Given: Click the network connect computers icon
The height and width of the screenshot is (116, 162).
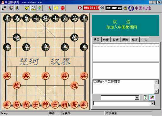Looking at the screenshot, I should (x=4, y=8).
